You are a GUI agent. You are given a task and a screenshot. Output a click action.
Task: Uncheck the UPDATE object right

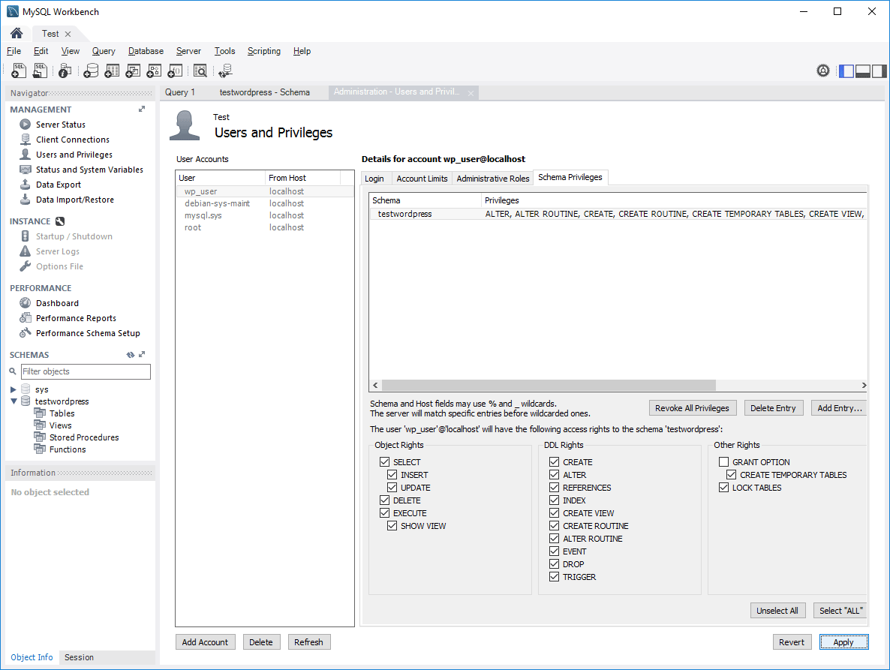pyautogui.click(x=392, y=488)
